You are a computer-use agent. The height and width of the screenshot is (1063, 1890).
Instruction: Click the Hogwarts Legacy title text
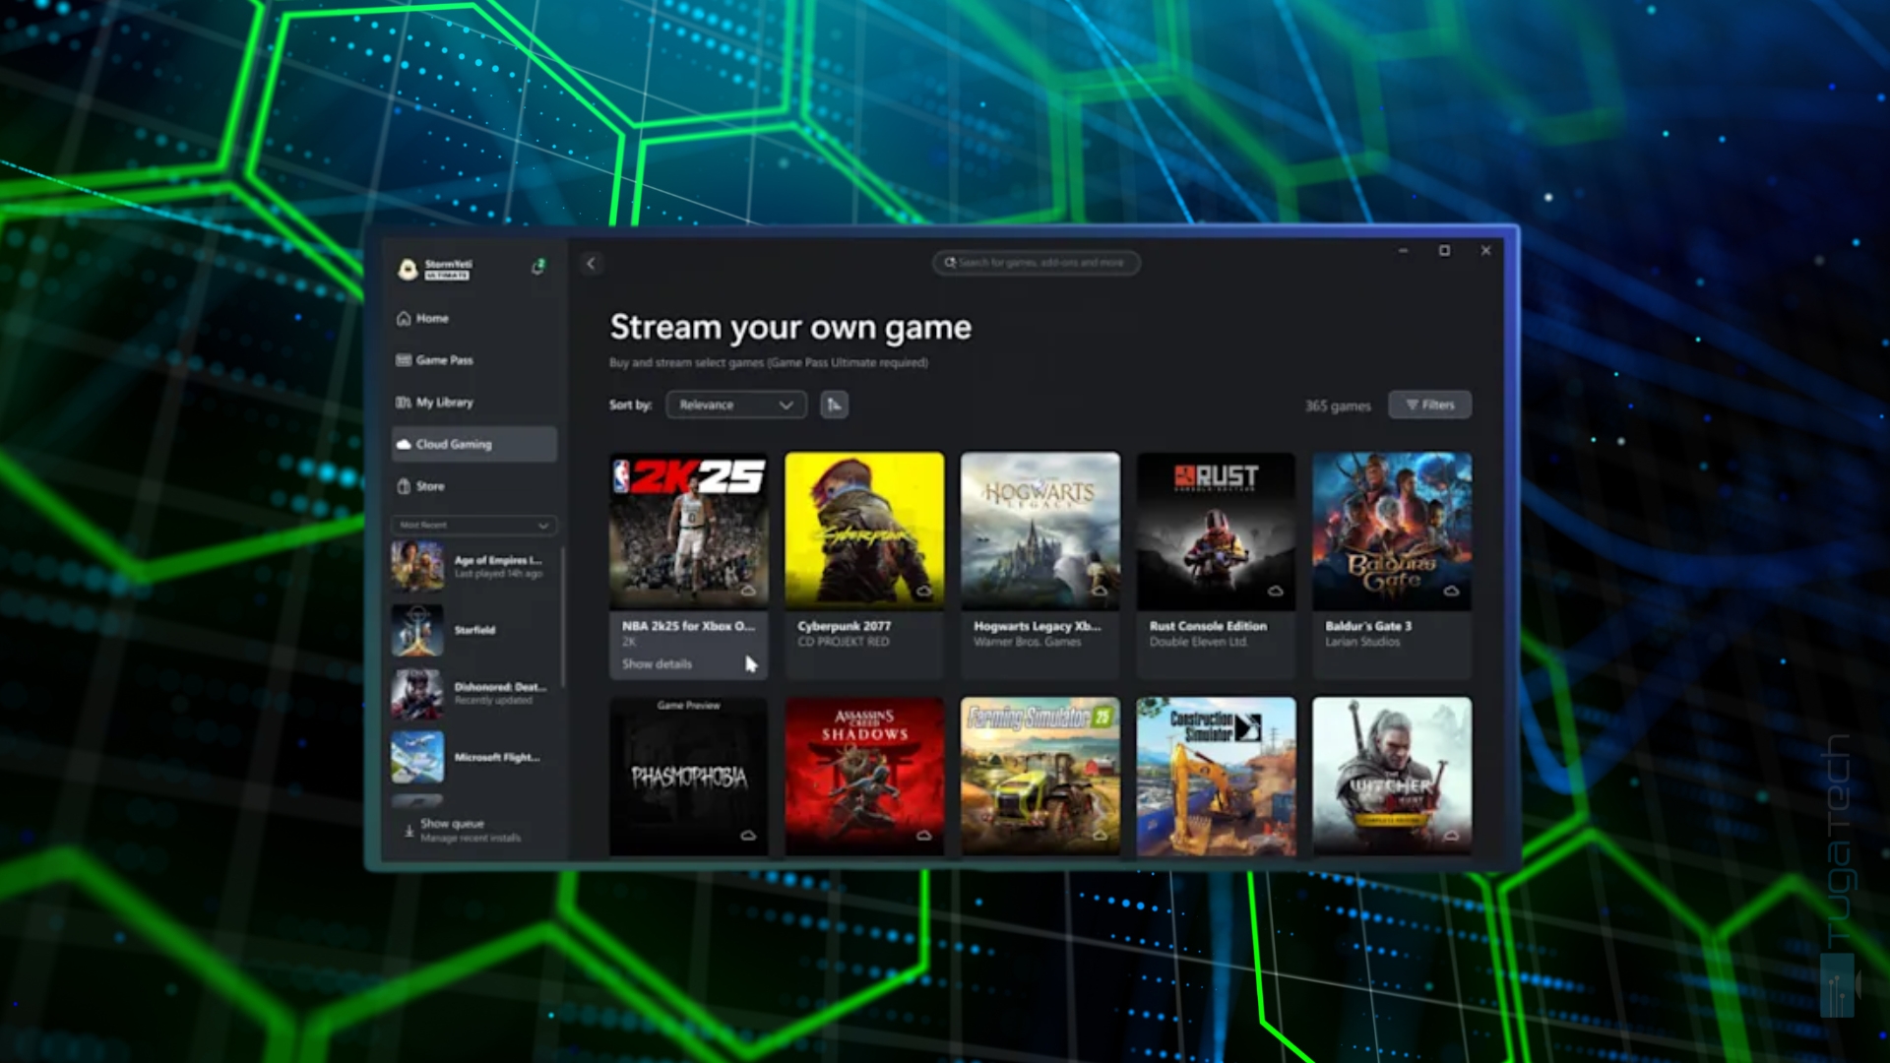1037,626
